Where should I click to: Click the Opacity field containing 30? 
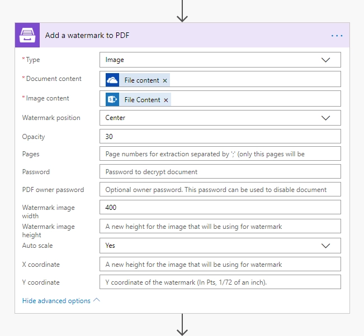[220, 136]
